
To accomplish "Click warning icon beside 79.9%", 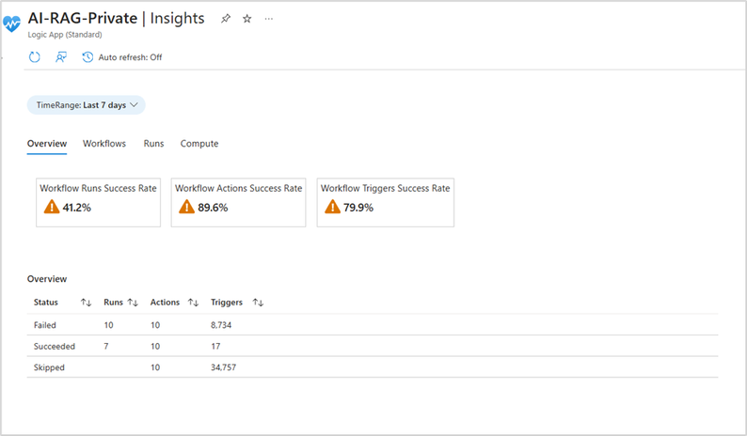I will pyautogui.click(x=332, y=207).
